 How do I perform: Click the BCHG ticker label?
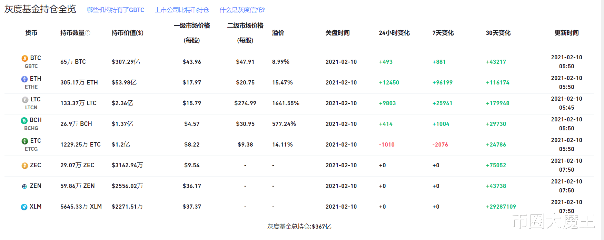pyautogui.click(x=31, y=128)
